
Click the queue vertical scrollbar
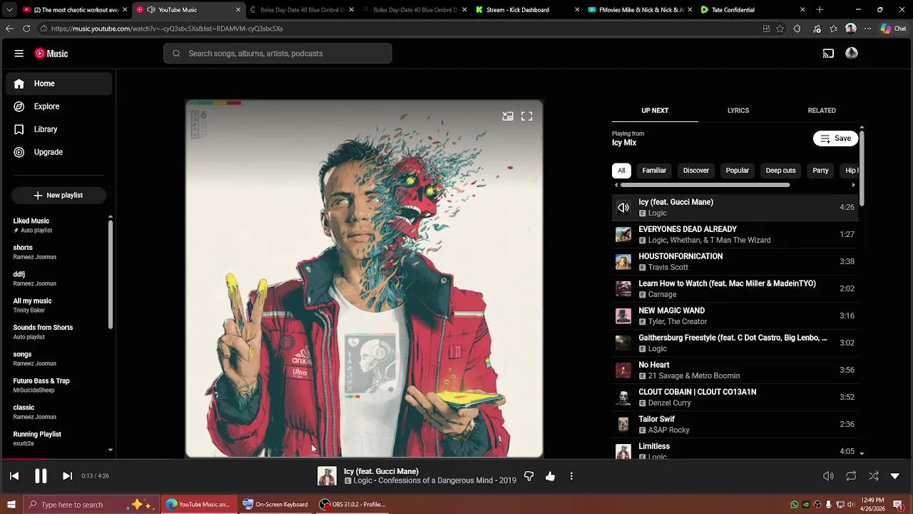(862, 168)
